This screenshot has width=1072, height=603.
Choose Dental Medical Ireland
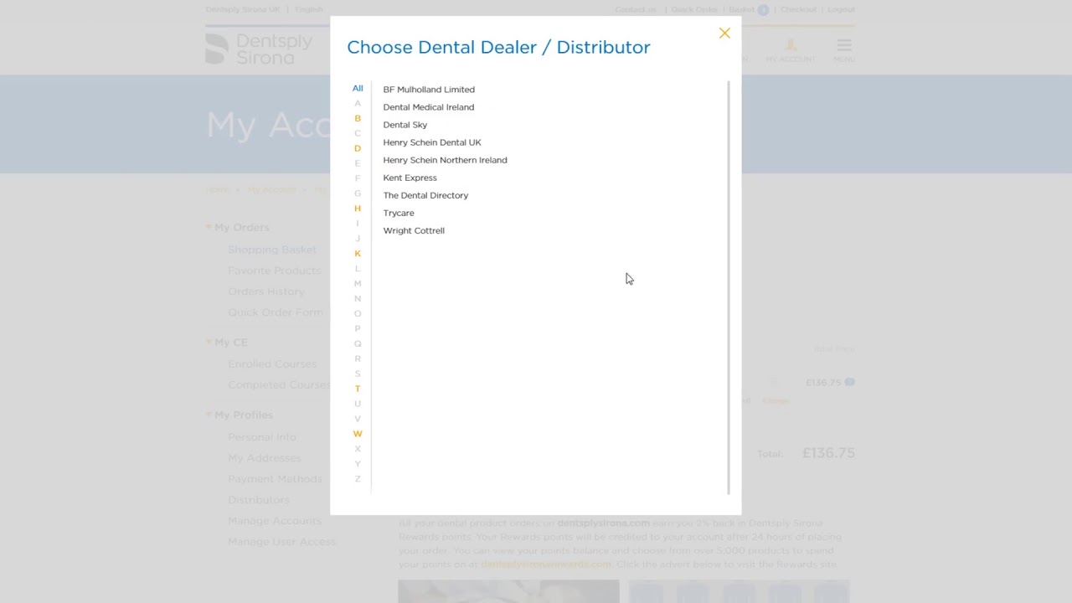click(x=428, y=107)
